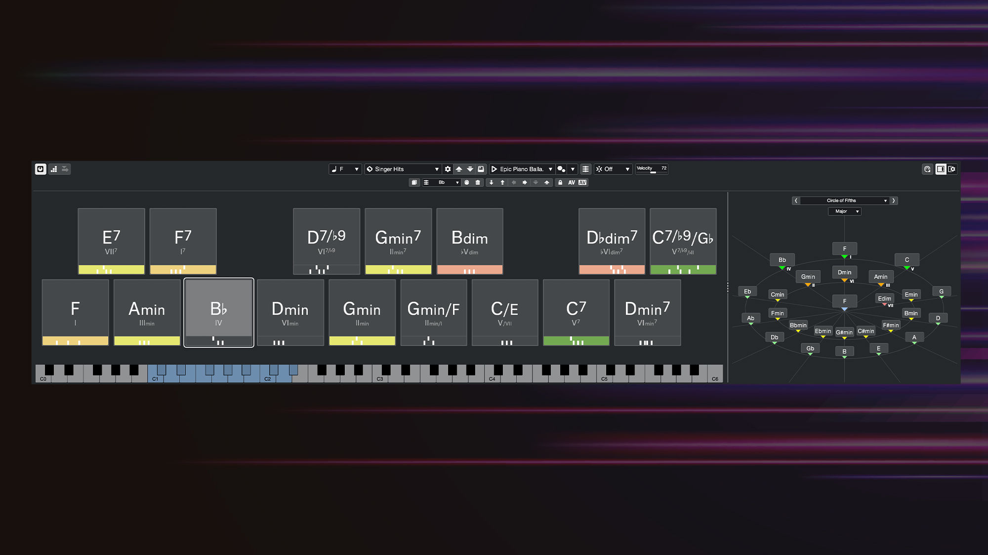Click the yellow strip under Gmin pad
This screenshot has height=555, width=988.
[362, 341]
